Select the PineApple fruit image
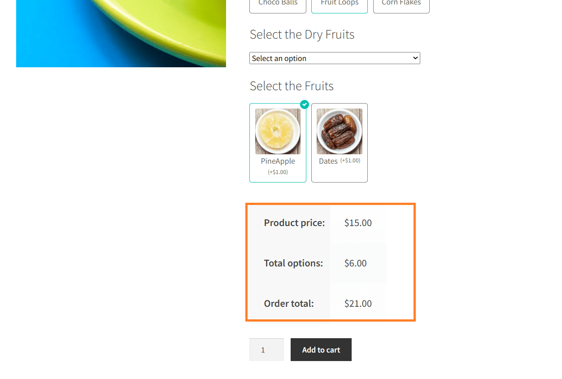Image resolution: width=562 pixels, height=379 pixels. [278, 131]
